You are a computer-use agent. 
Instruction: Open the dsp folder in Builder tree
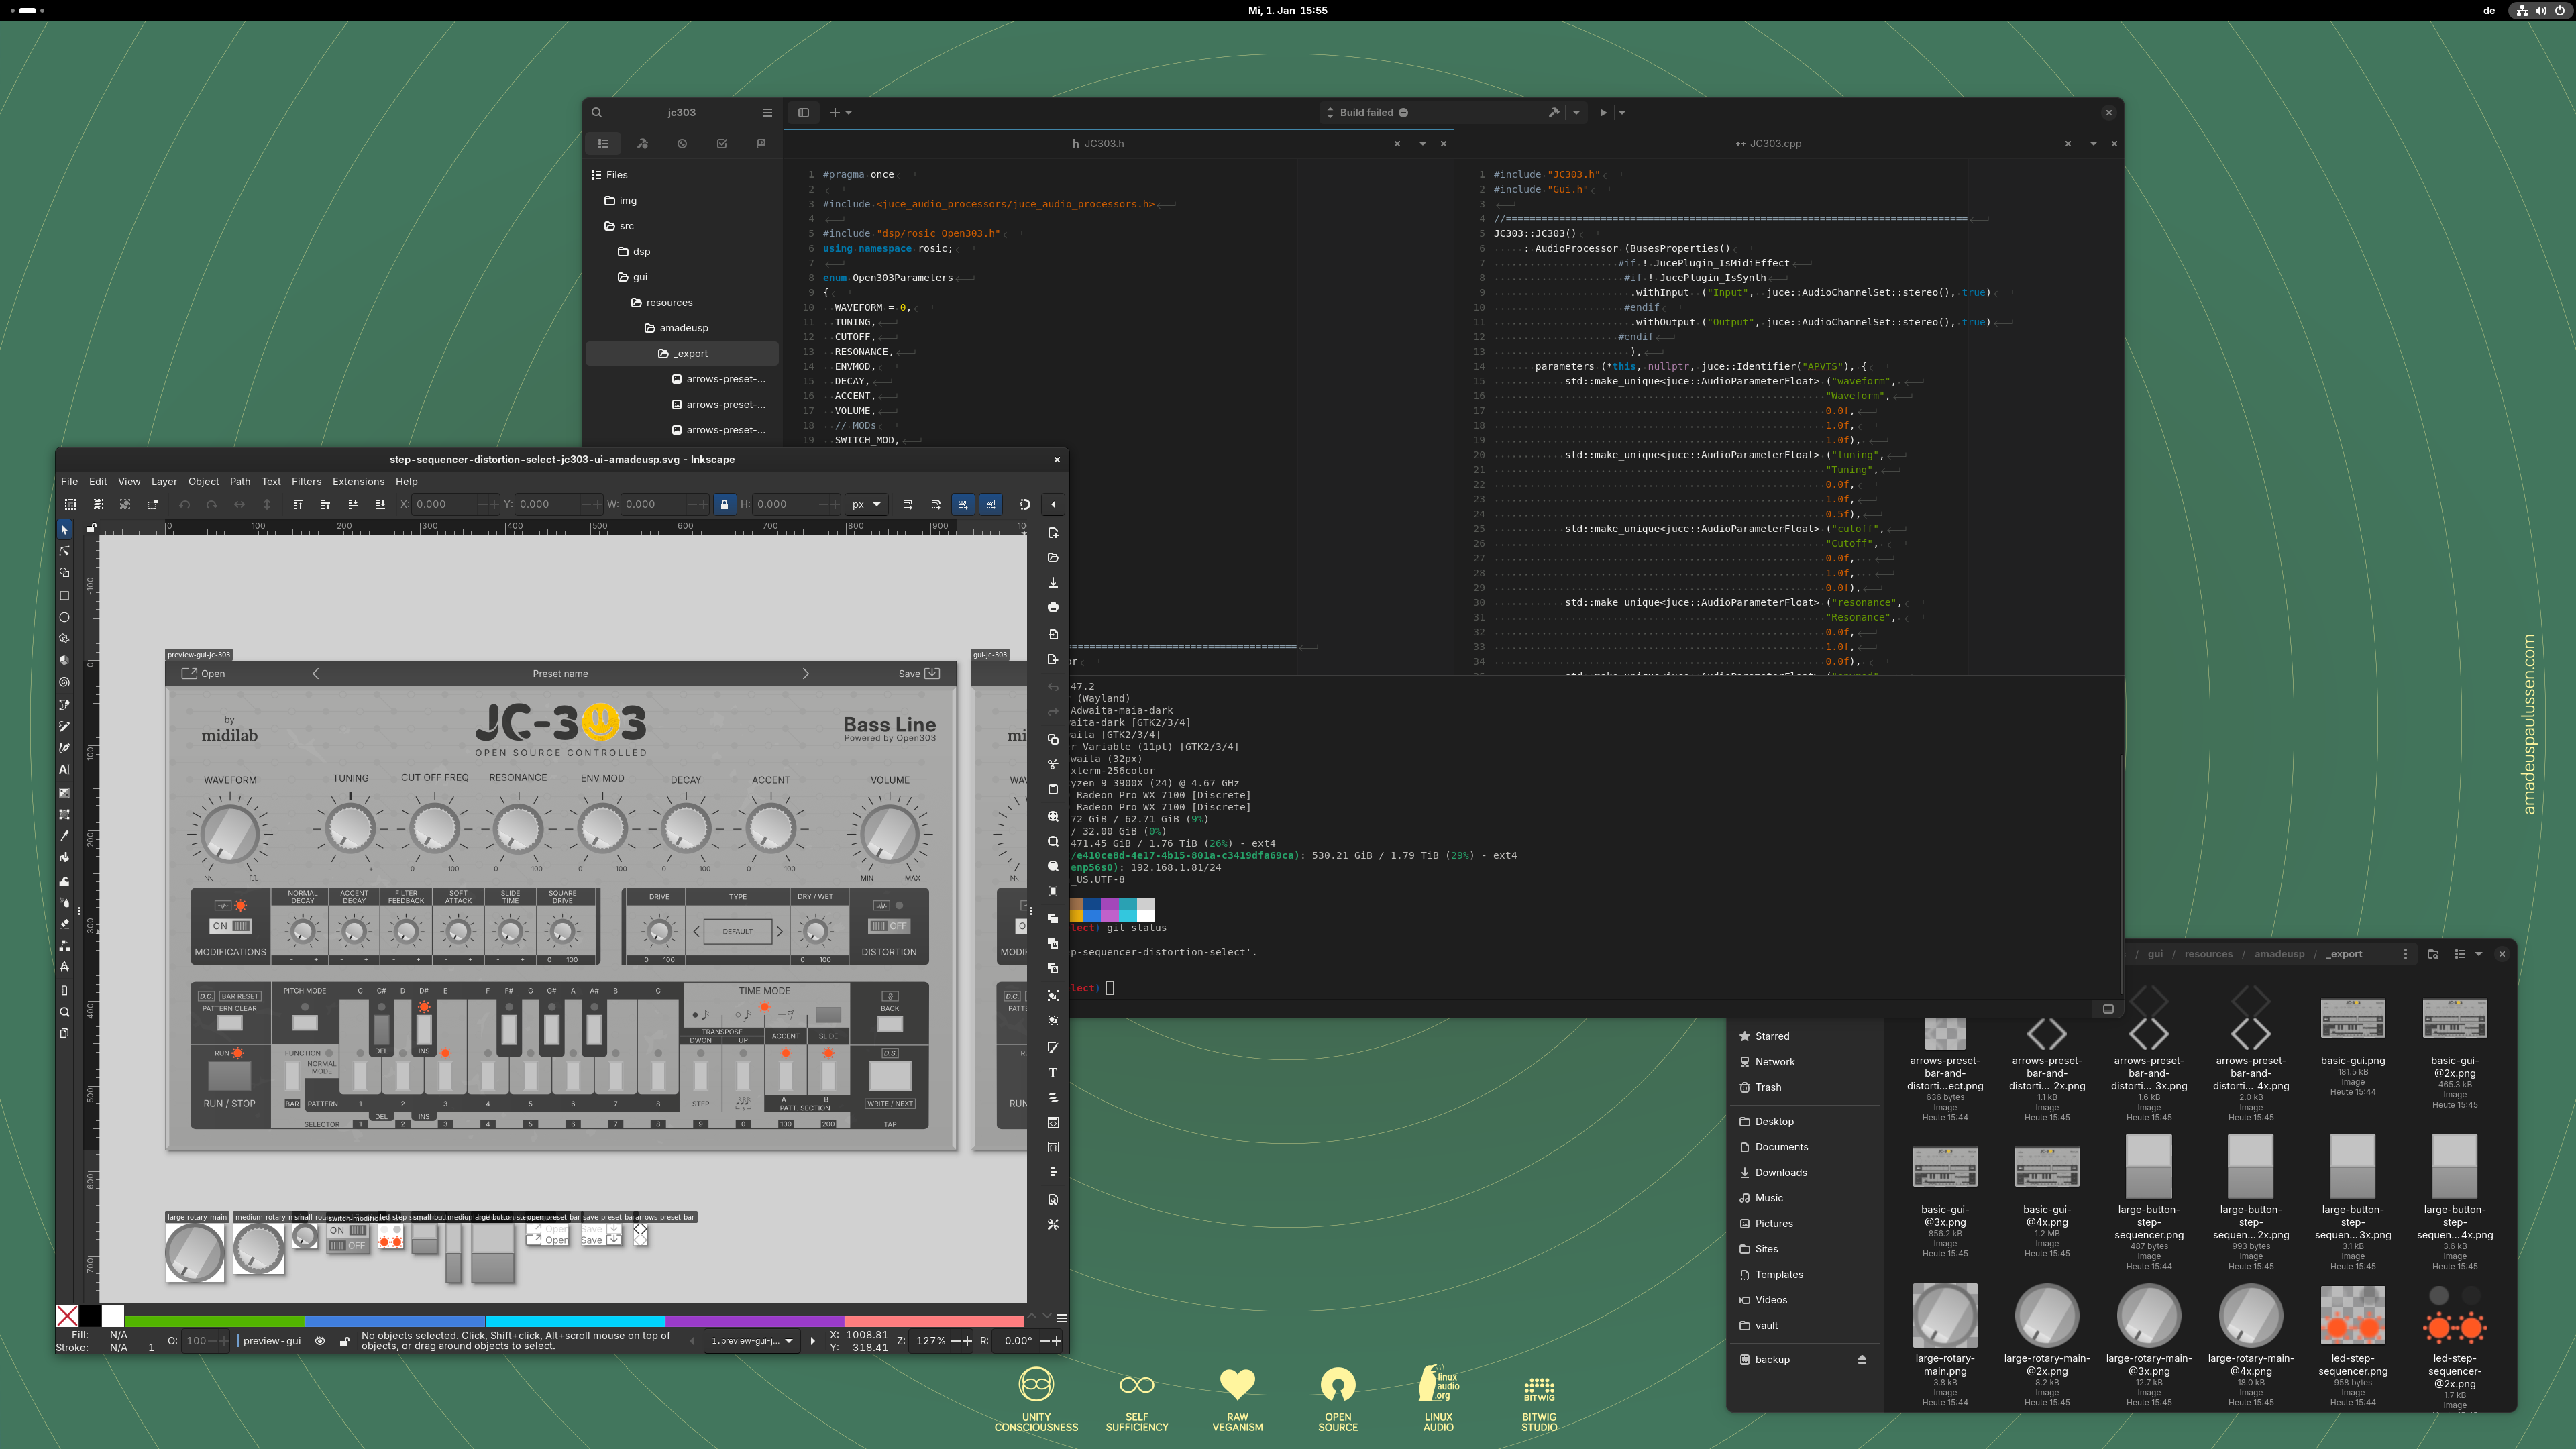641,251
